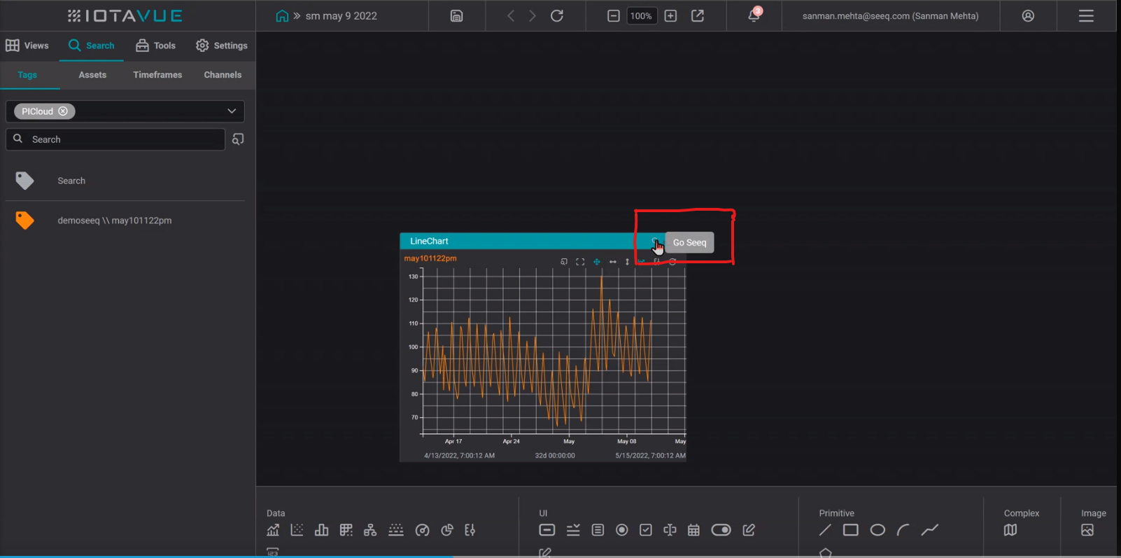The image size is (1121, 558).
Task: Open the Tools section
Action: 155,46
